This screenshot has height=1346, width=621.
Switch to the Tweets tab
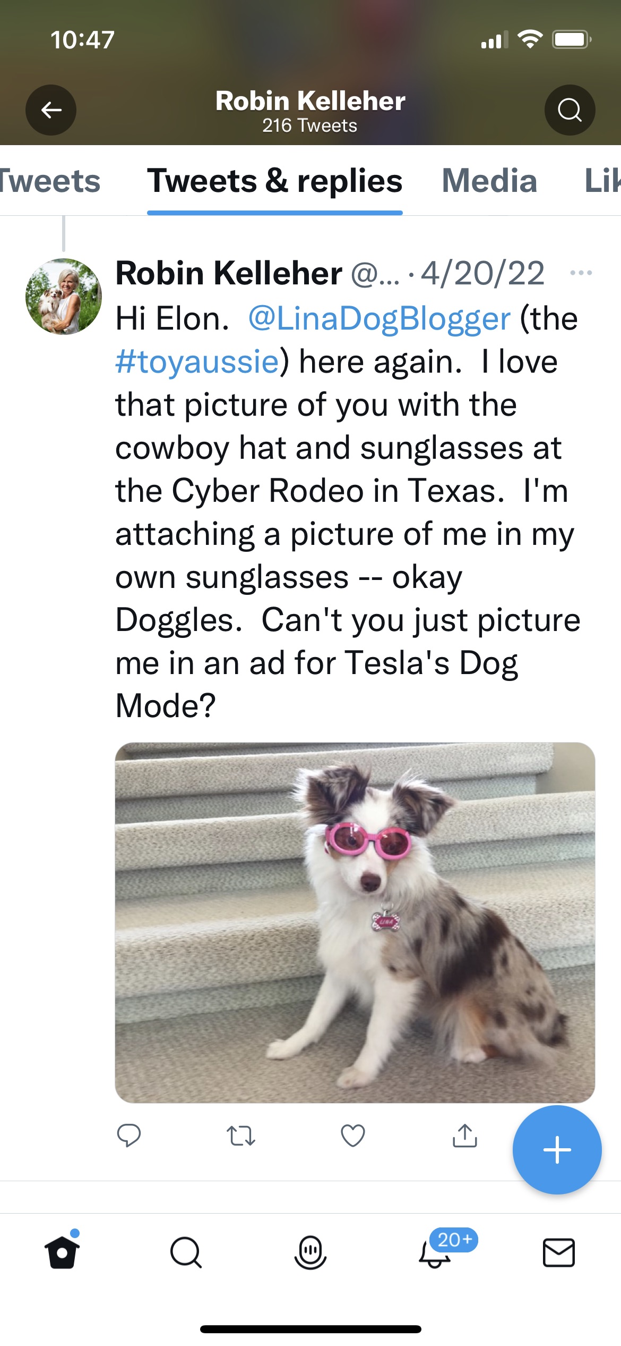tap(50, 181)
